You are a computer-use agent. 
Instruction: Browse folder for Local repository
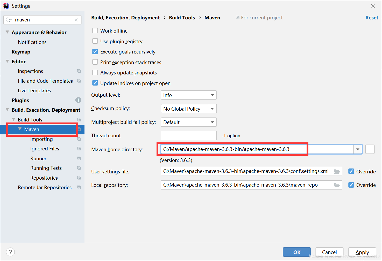[337, 185]
